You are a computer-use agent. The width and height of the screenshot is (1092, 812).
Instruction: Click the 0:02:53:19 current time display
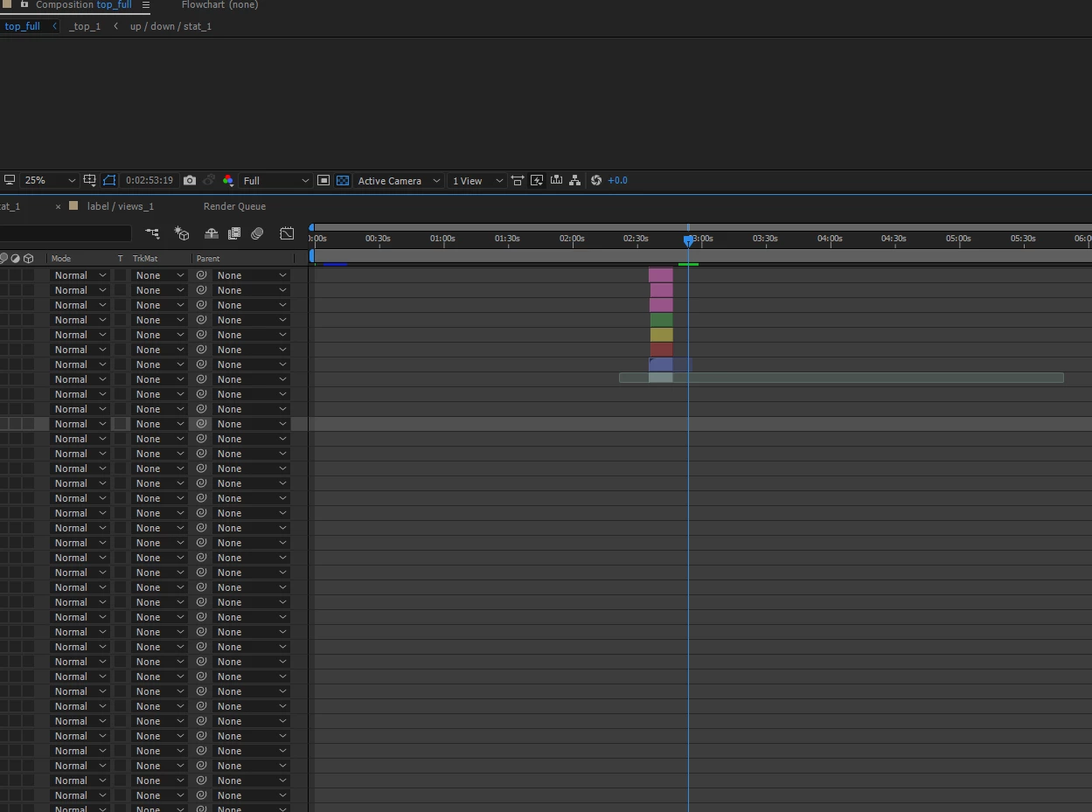pyautogui.click(x=149, y=180)
